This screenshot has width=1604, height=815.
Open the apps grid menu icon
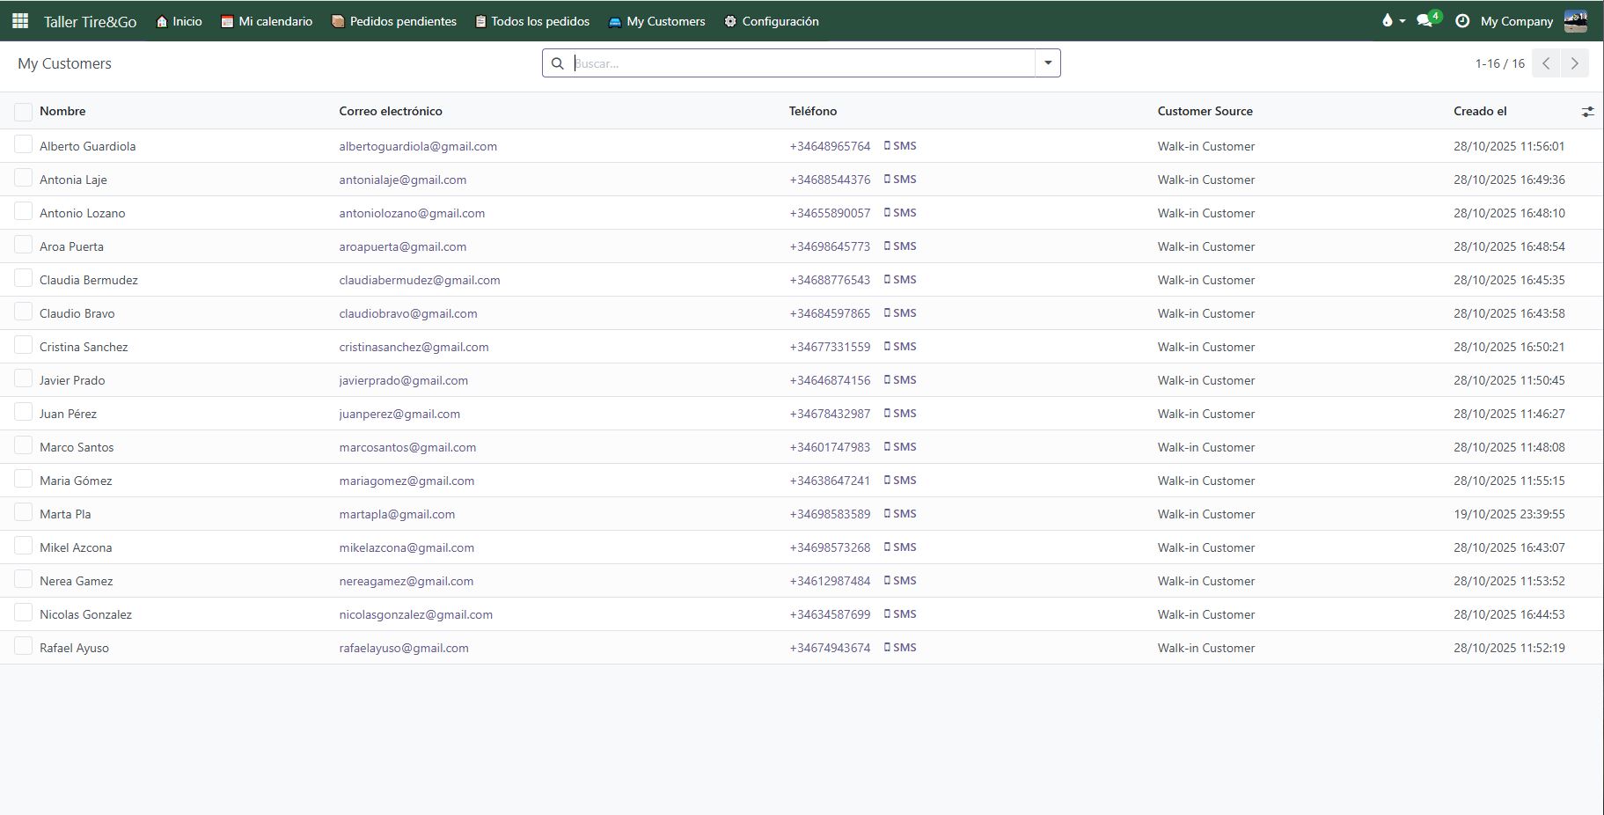tap(20, 21)
